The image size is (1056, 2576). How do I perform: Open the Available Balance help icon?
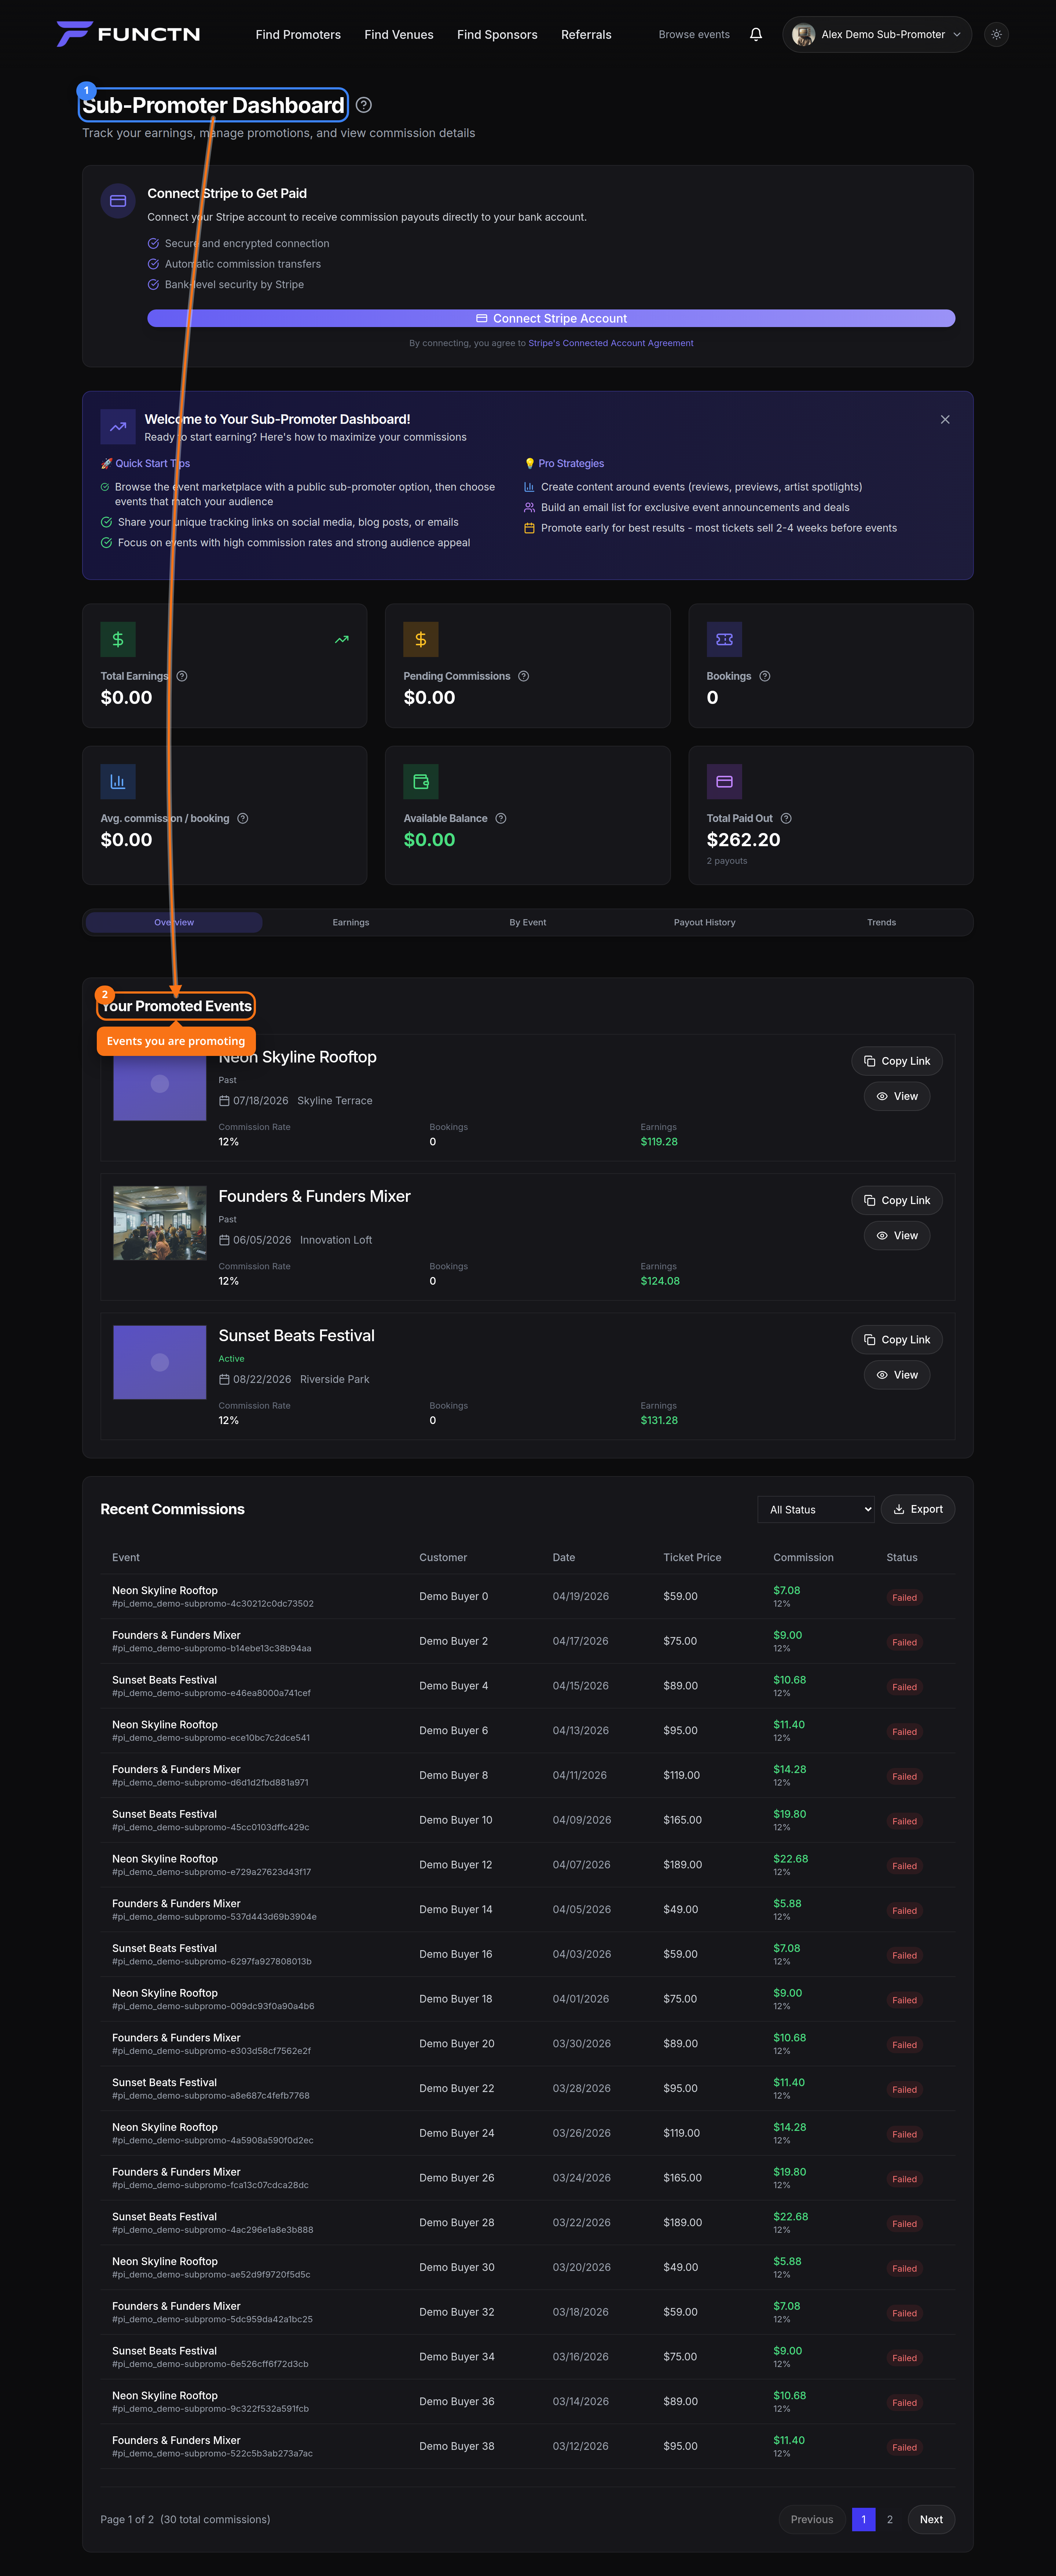point(501,818)
